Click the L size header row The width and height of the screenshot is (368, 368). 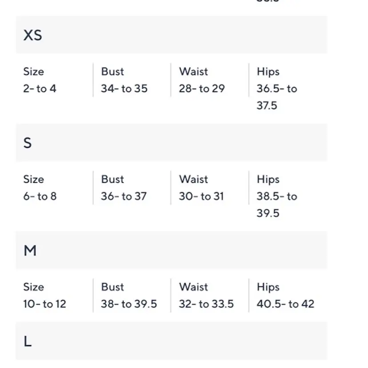tap(171, 341)
